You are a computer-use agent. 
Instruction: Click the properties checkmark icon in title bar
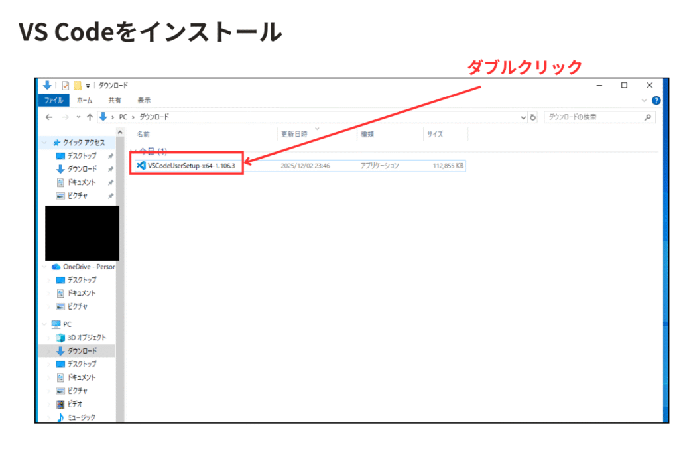pyautogui.click(x=66, y=86)
